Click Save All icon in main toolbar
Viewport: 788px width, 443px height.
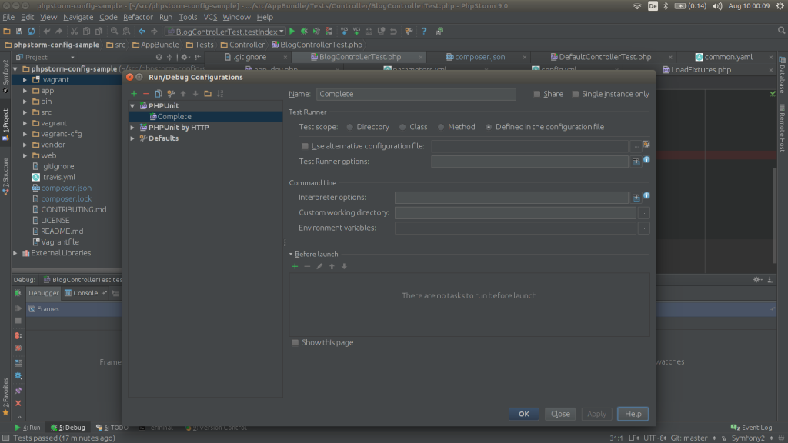coord(19,31)
